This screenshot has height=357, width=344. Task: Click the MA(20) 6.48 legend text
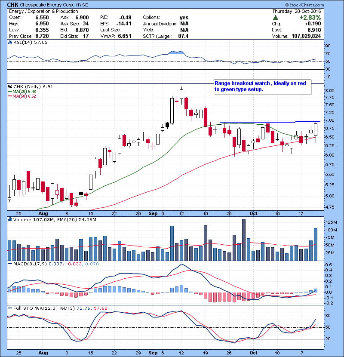25,92
